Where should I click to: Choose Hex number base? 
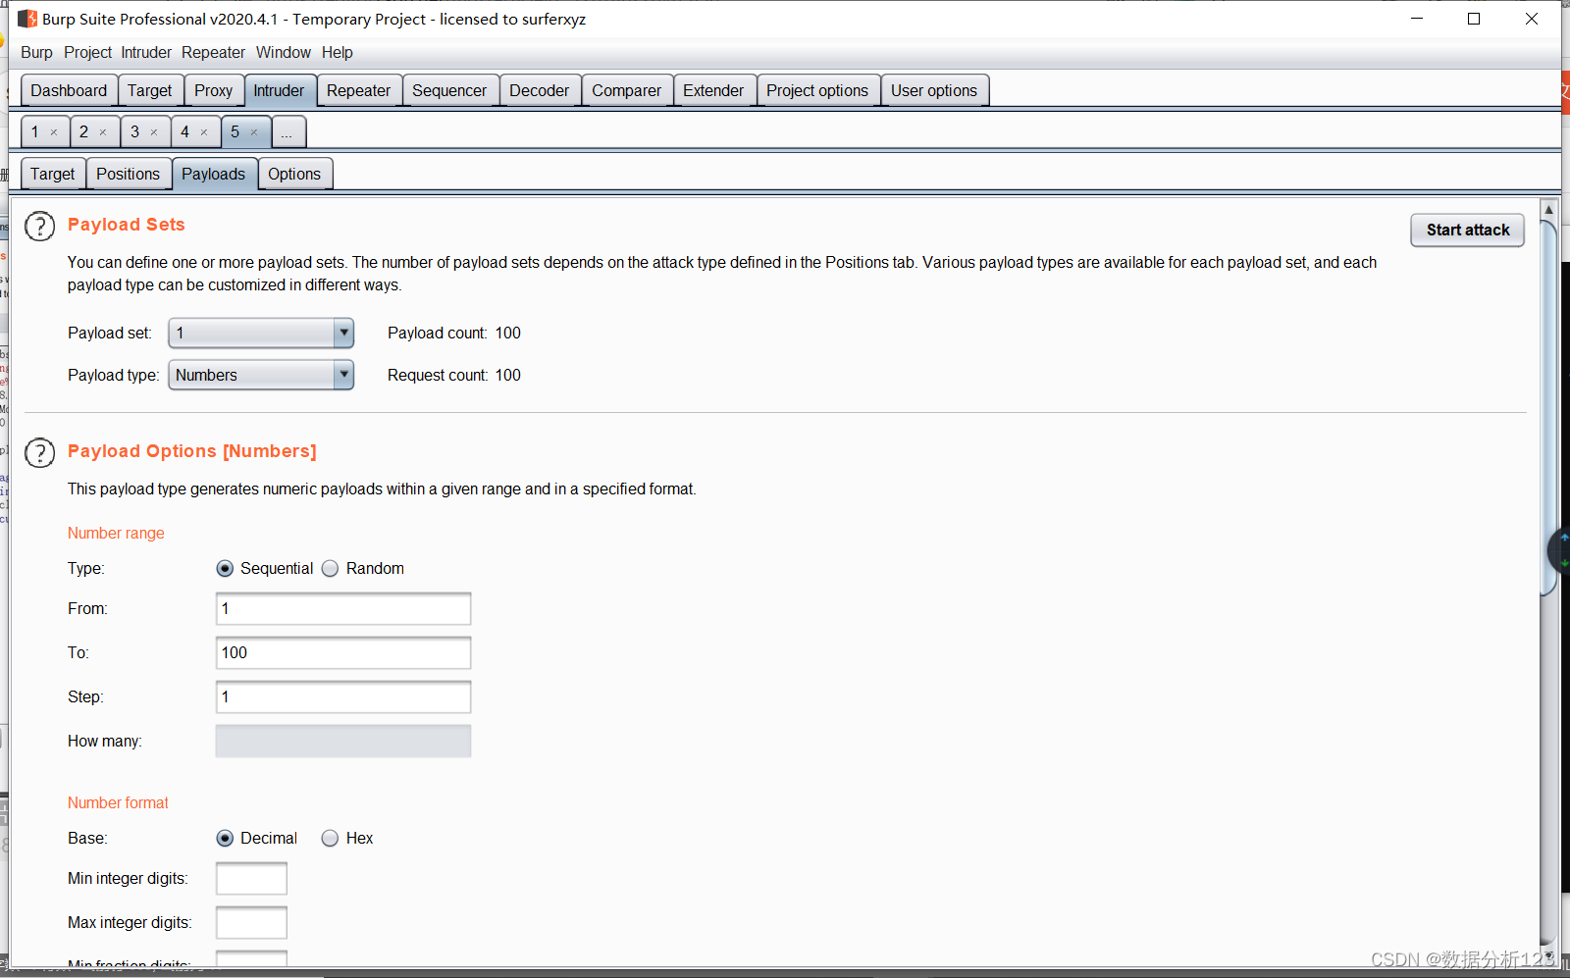click(x=330, y=839)
